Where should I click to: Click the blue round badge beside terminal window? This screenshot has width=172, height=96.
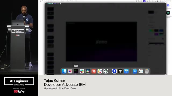[x=168, y=5]
